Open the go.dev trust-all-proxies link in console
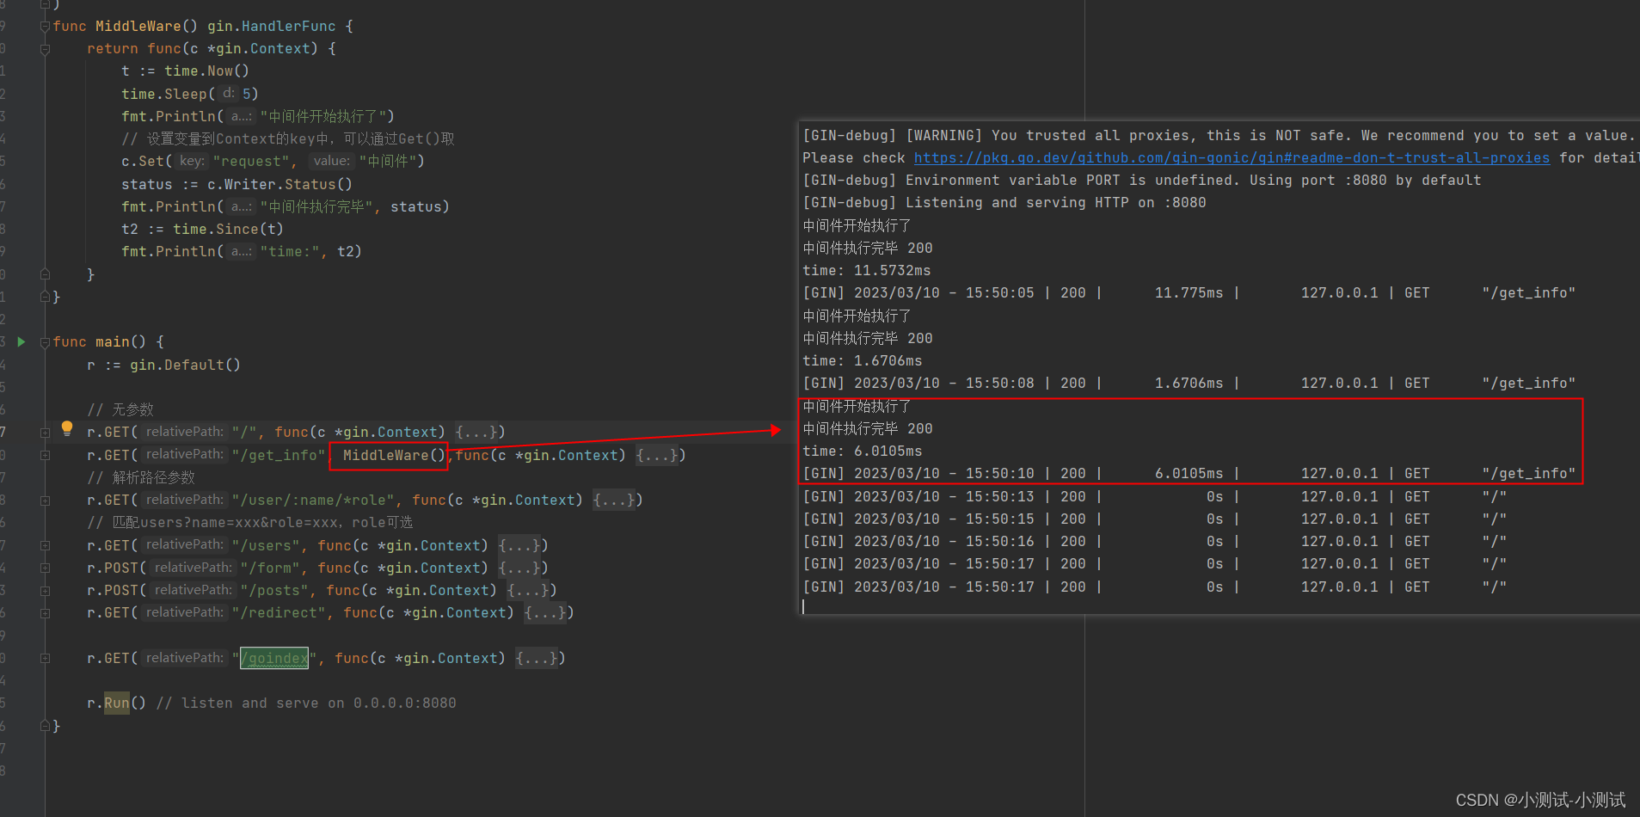This screenshot has height=817, width=1640. tap(1232, 158)
